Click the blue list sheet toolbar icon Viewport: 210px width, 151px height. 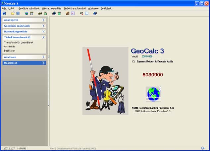click(x=87, y=13)
